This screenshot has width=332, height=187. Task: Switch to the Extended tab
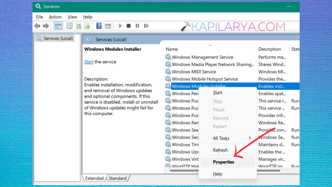[94, 178]
